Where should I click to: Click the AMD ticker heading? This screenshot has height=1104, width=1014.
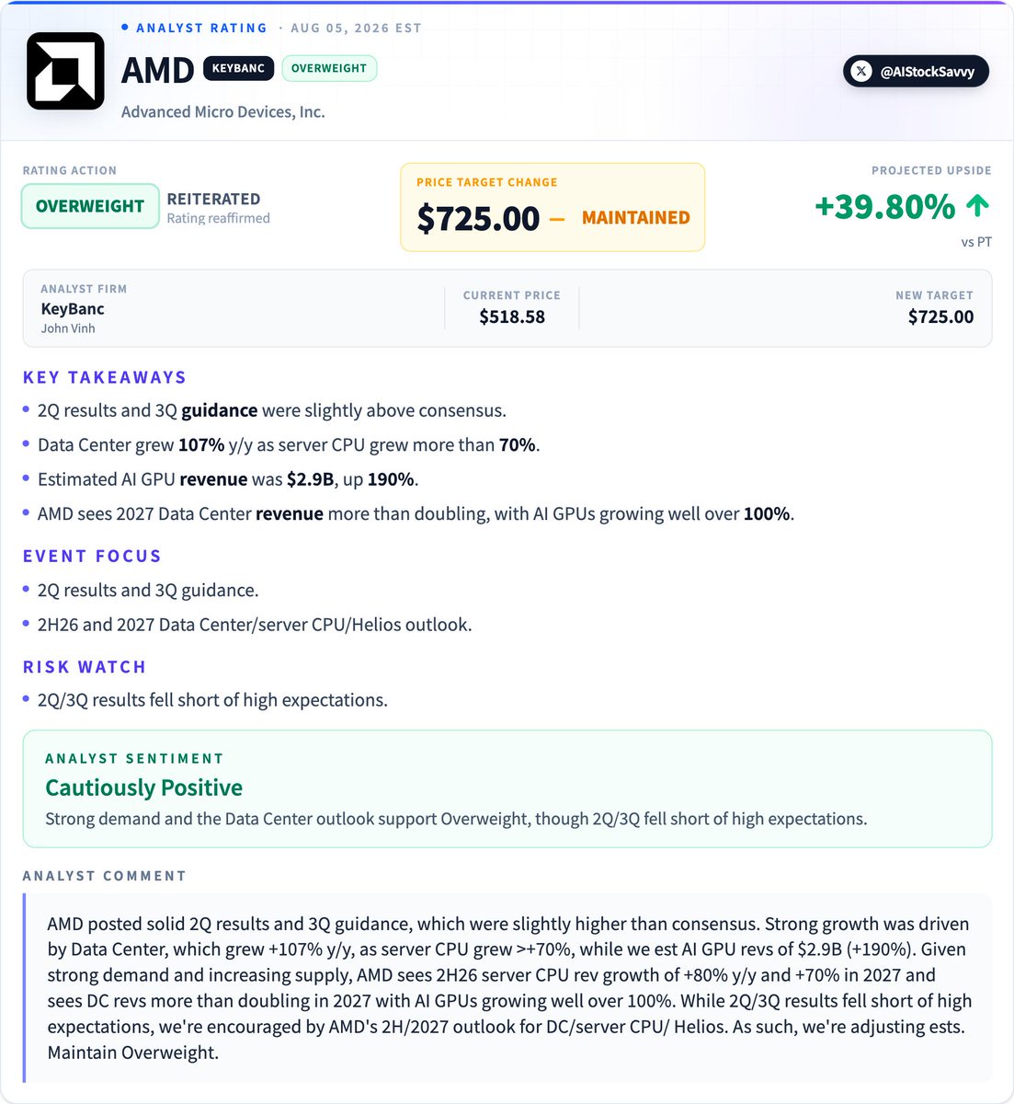(157, 70)
